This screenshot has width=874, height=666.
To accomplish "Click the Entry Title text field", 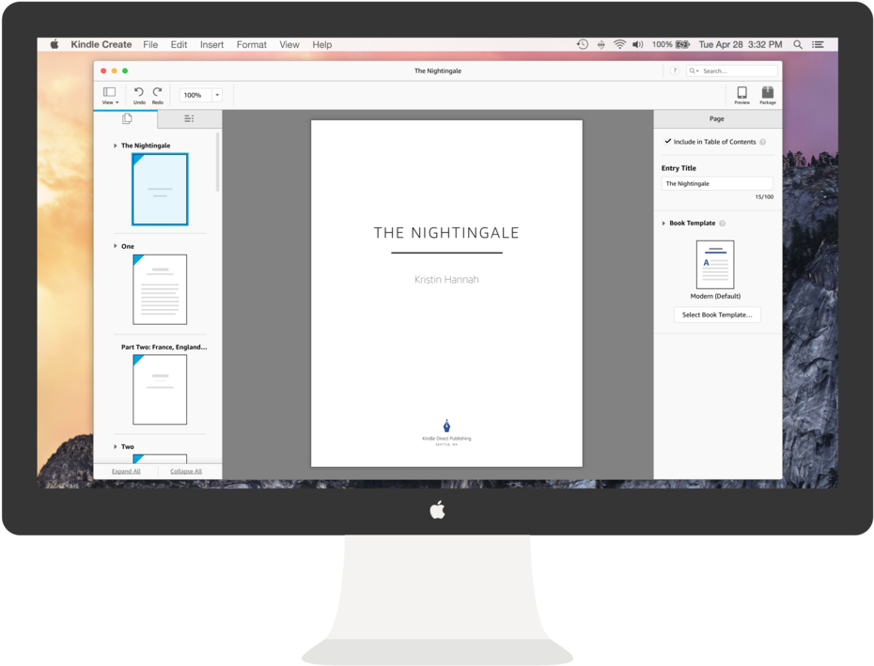I will (x=717, y=183).
